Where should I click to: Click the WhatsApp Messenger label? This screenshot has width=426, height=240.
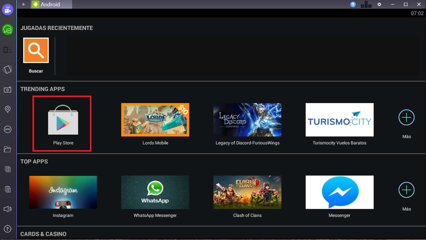(x=155, y=215)
